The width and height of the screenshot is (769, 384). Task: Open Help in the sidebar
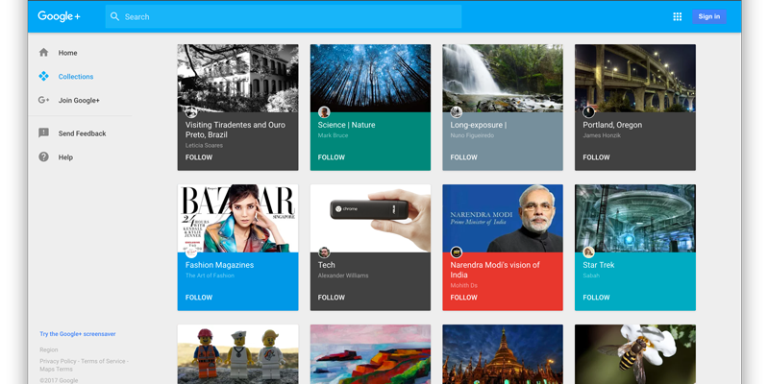[x=65, y=157]
